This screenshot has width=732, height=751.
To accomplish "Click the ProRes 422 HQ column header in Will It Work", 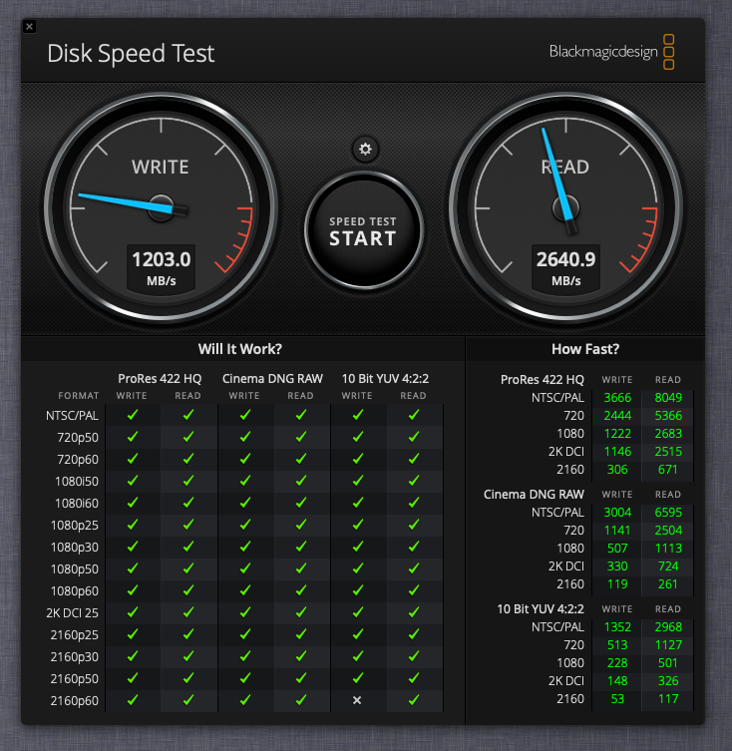I will pyautogui.click(x=160, y=379).
